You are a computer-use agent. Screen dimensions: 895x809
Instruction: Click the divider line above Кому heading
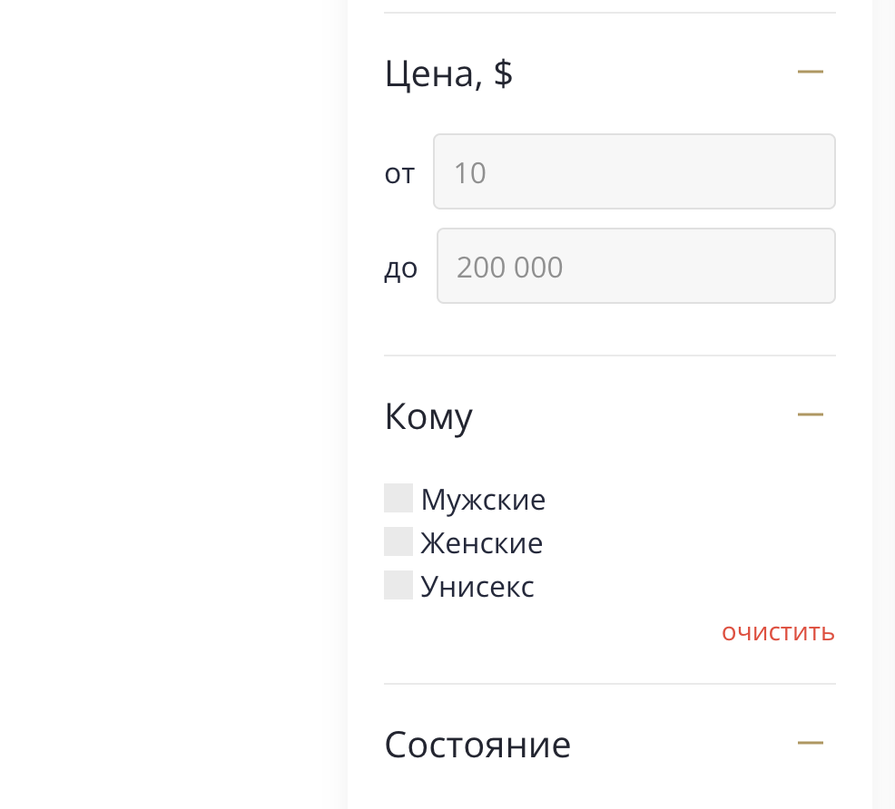point(609,356)
